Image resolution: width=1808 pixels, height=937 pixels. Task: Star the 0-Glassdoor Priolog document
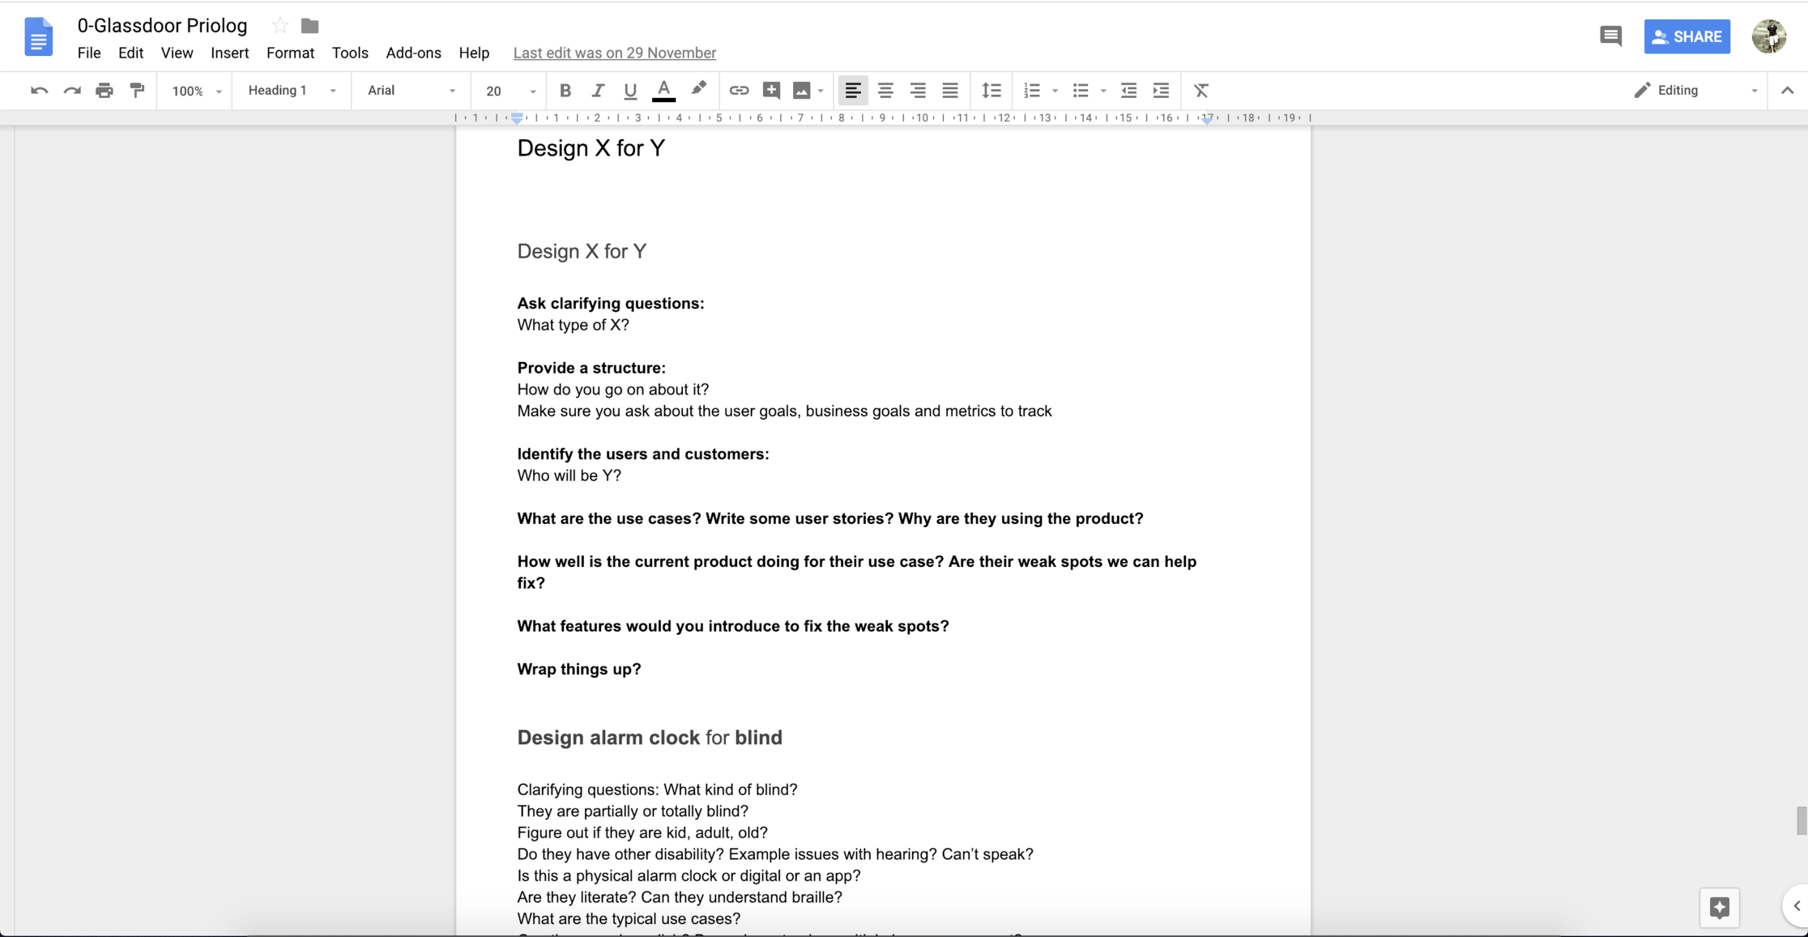tap(280, 26)
